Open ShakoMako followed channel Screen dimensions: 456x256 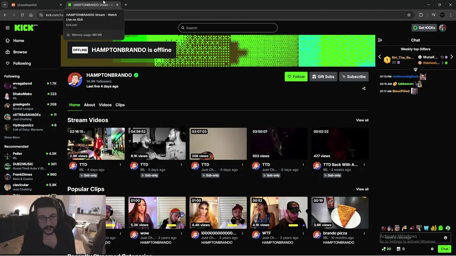30,96
